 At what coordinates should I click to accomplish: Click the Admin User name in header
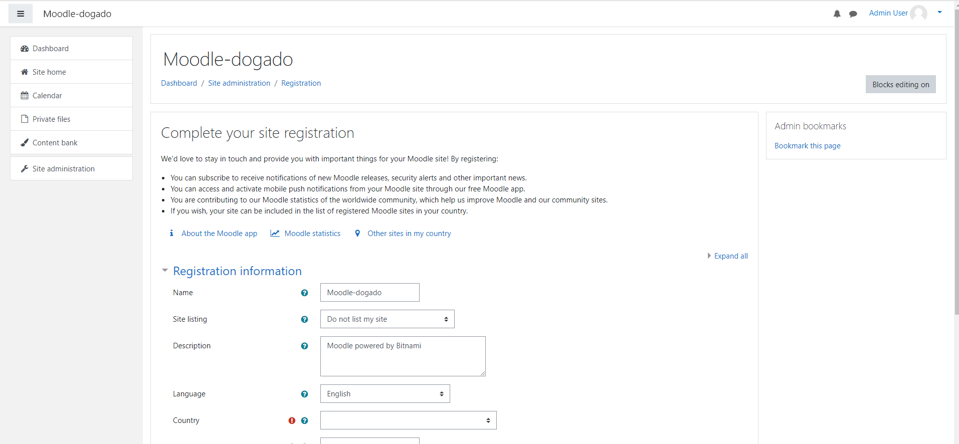(888, 13)
